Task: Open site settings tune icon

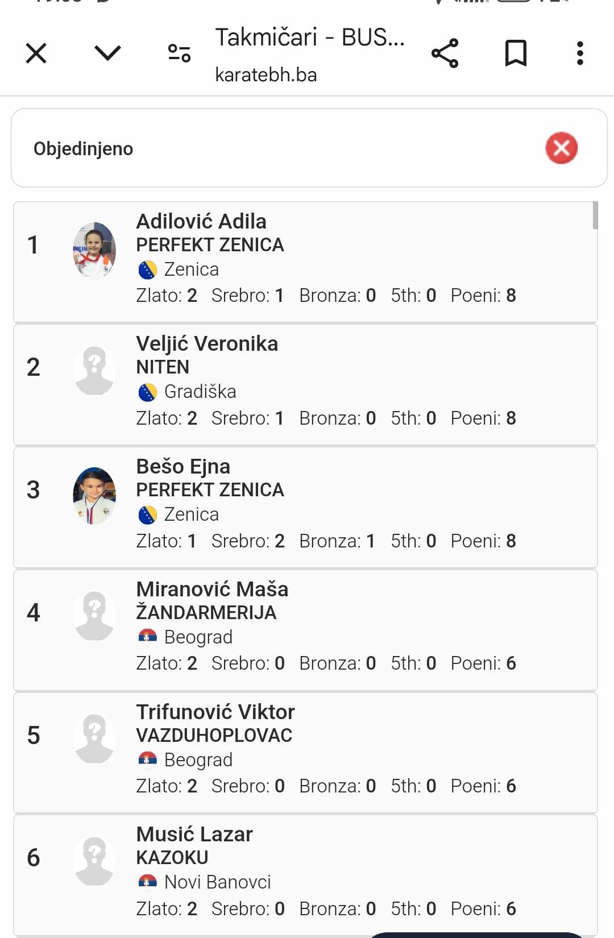Action: tap(179, 53)
